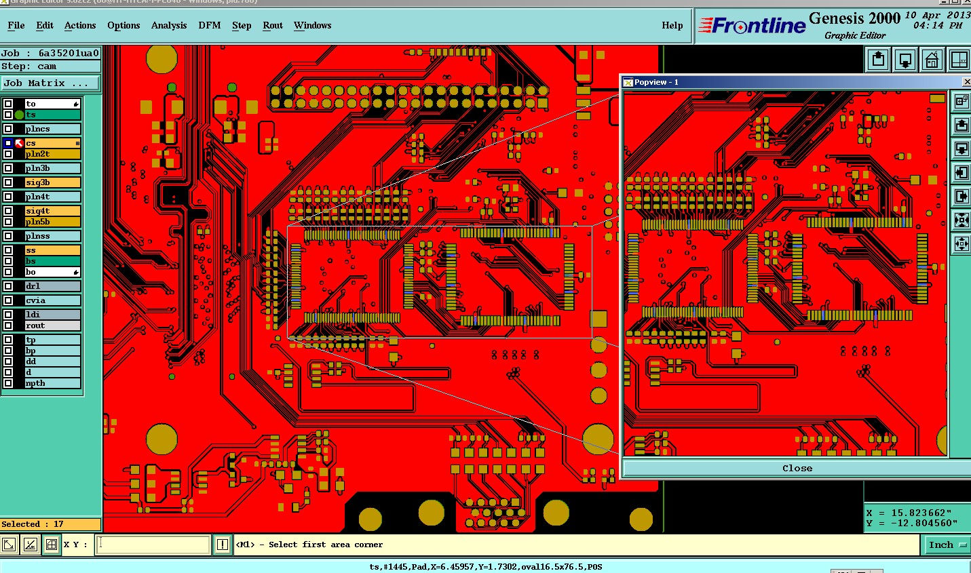
Task: Toggle display checkbox for layer ts
Action: pyautogui.click(x=8, y=115)
